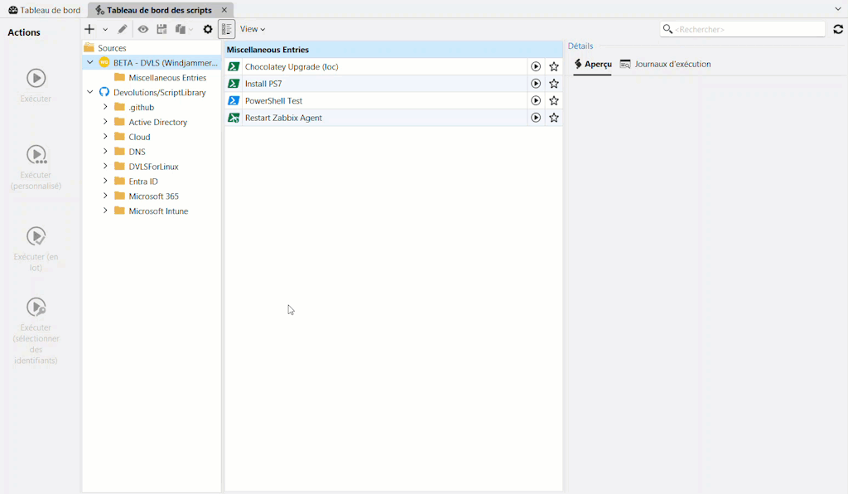The width and height of the screenshot is (848, 494).
Task: Click the save icon in the toolbar
Action: pos(161,29)
